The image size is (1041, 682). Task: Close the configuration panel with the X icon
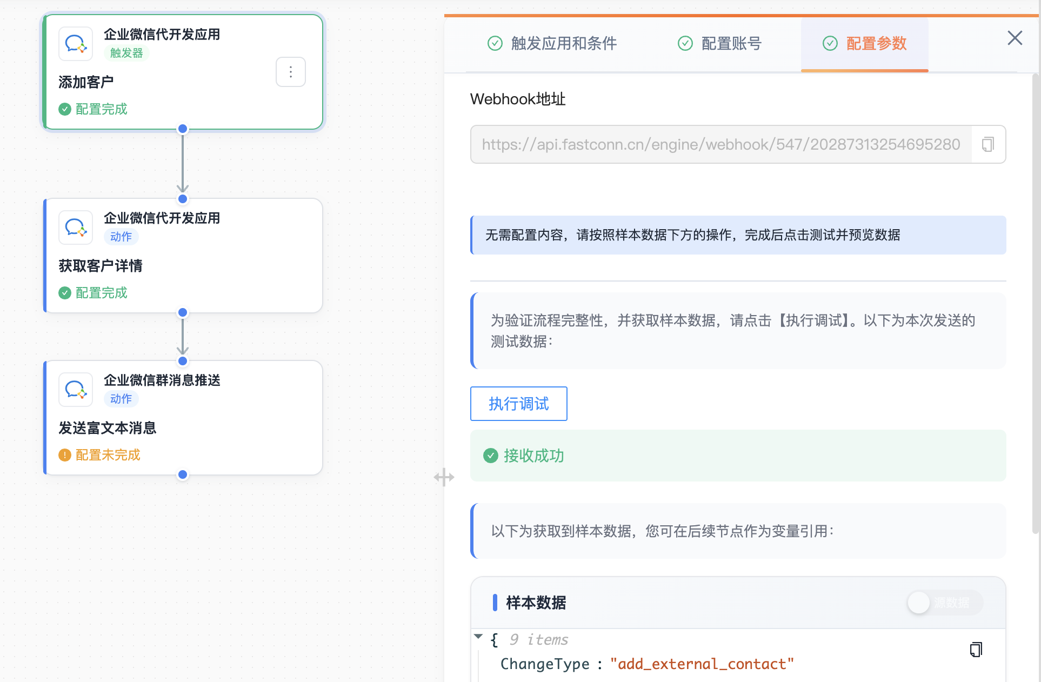(x=1015, y=38)
